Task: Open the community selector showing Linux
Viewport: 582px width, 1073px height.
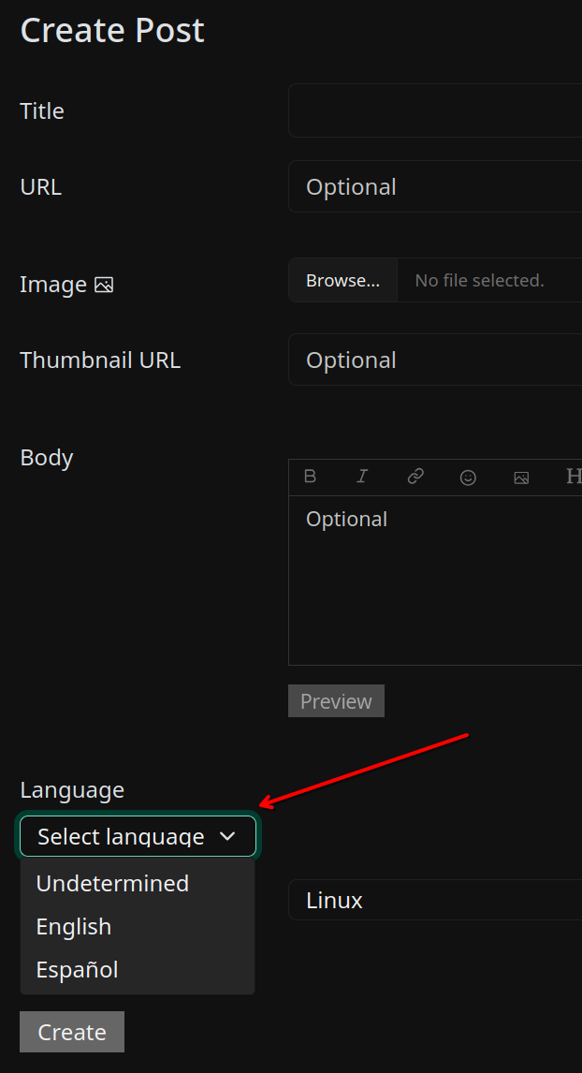Action: click(435, 900)
